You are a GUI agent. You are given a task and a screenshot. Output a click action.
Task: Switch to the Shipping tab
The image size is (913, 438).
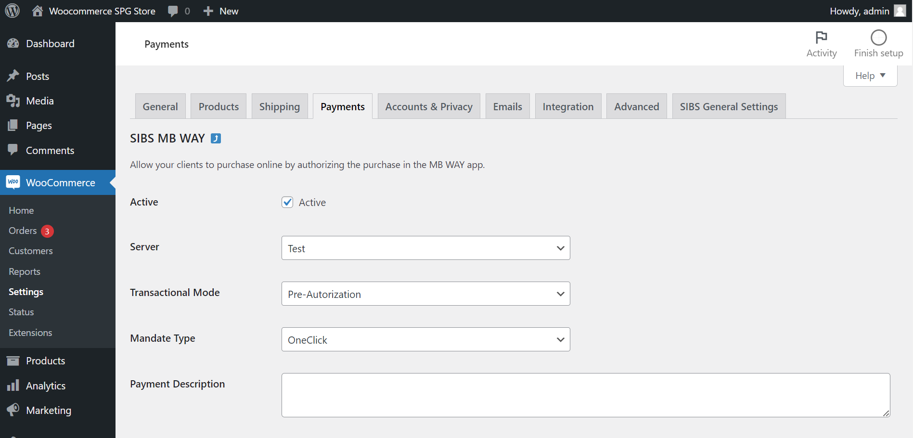coord(279,106)
